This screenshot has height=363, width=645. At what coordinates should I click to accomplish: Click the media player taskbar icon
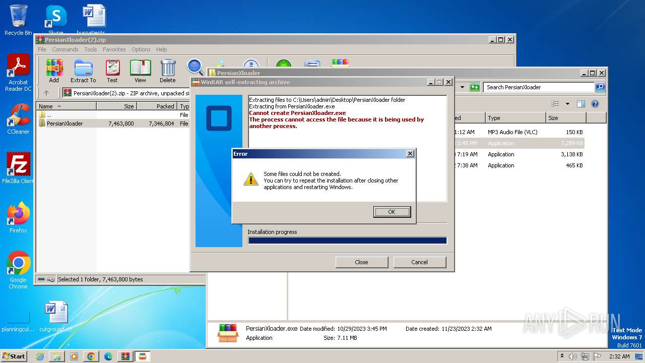74,356
